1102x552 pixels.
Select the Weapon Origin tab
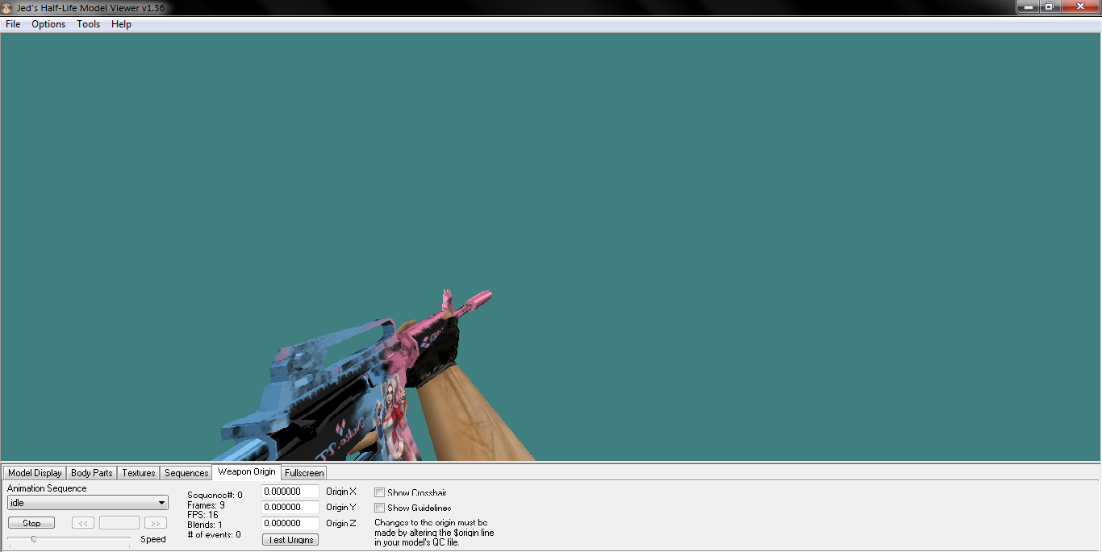[x=246, y=471]
